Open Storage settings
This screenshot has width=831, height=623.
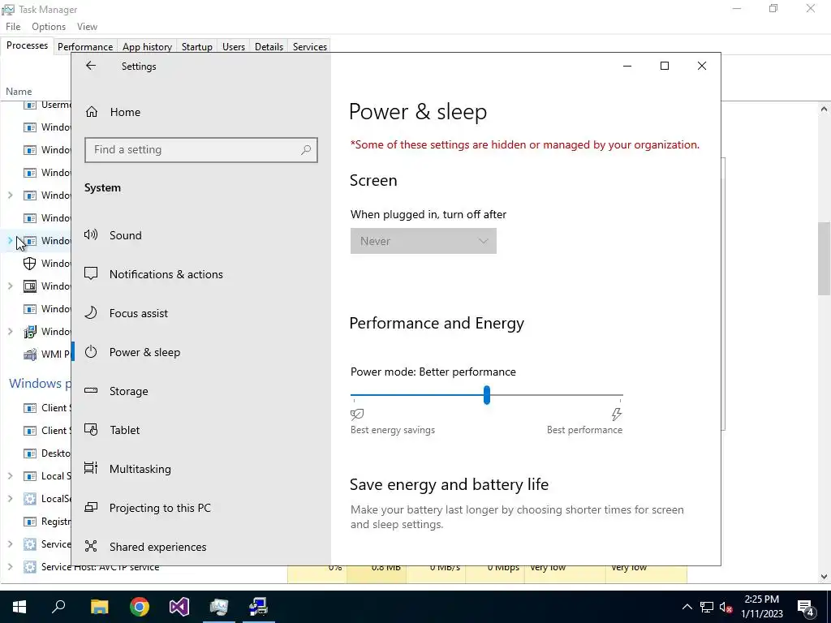pyautogui.click(x=128, y=391)
